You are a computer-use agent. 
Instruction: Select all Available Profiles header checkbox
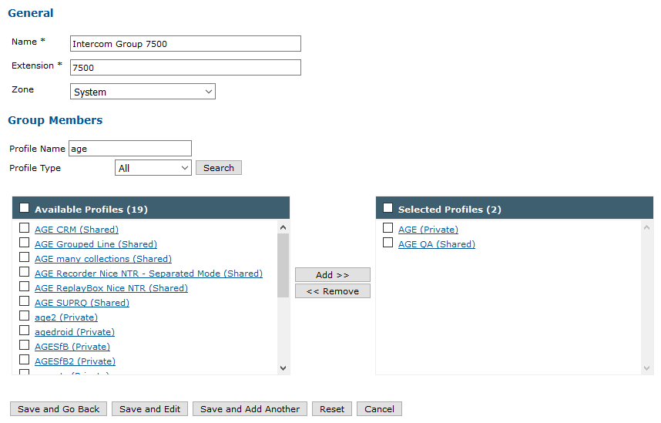pyautogui.click(x=25, y=208)
